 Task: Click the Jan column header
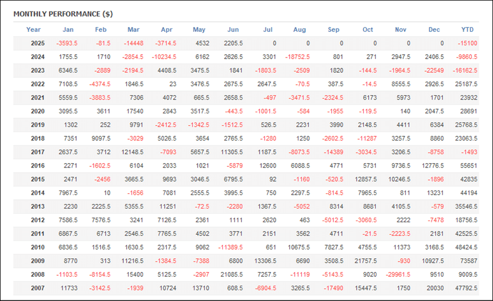(x=68, y=30)
